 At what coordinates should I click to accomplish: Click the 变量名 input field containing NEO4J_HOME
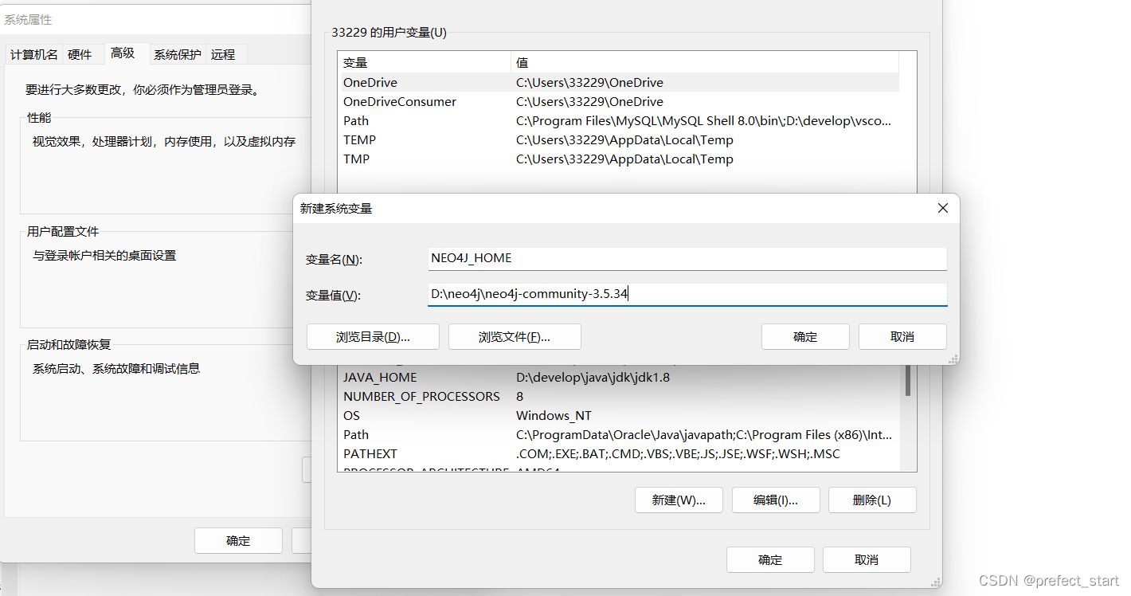(687, 258)
